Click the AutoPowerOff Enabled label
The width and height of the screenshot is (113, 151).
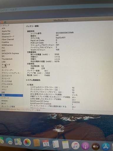point(41,104)
